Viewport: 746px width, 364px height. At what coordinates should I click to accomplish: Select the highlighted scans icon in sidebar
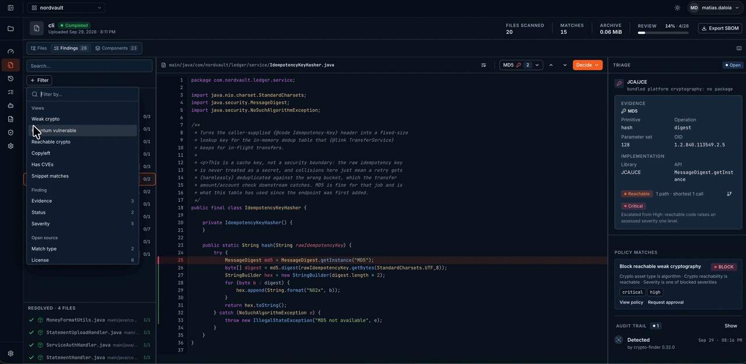[10, 65]
